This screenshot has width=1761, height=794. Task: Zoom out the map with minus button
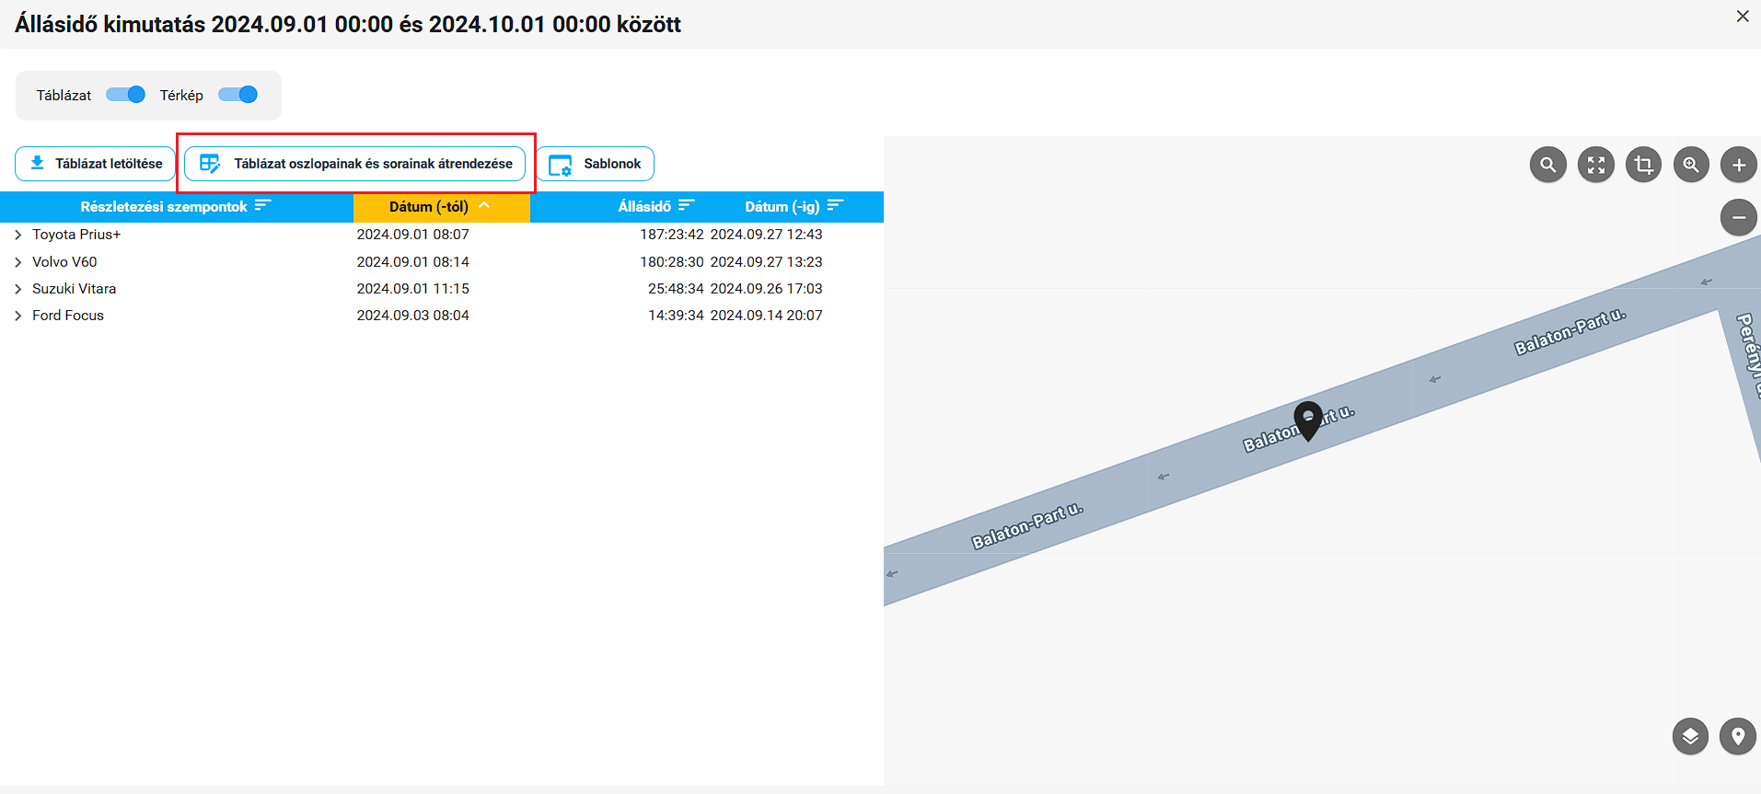click(x=1738, y=218)
